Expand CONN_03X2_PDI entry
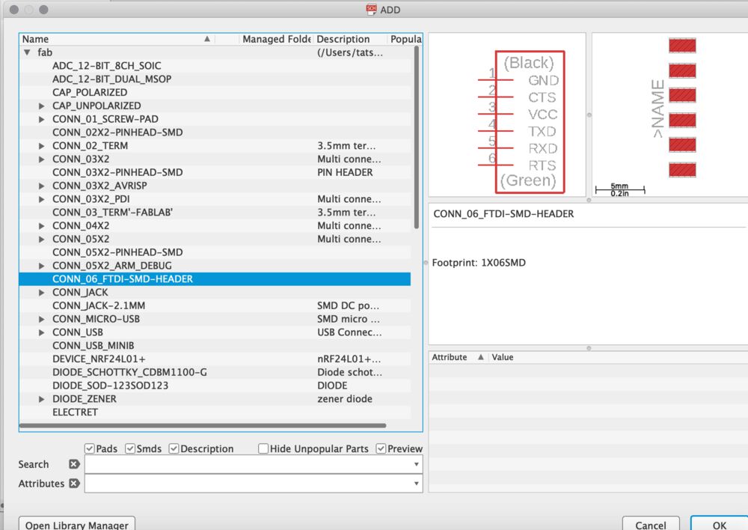Screen dimensions: 748x530 [41, 199]
